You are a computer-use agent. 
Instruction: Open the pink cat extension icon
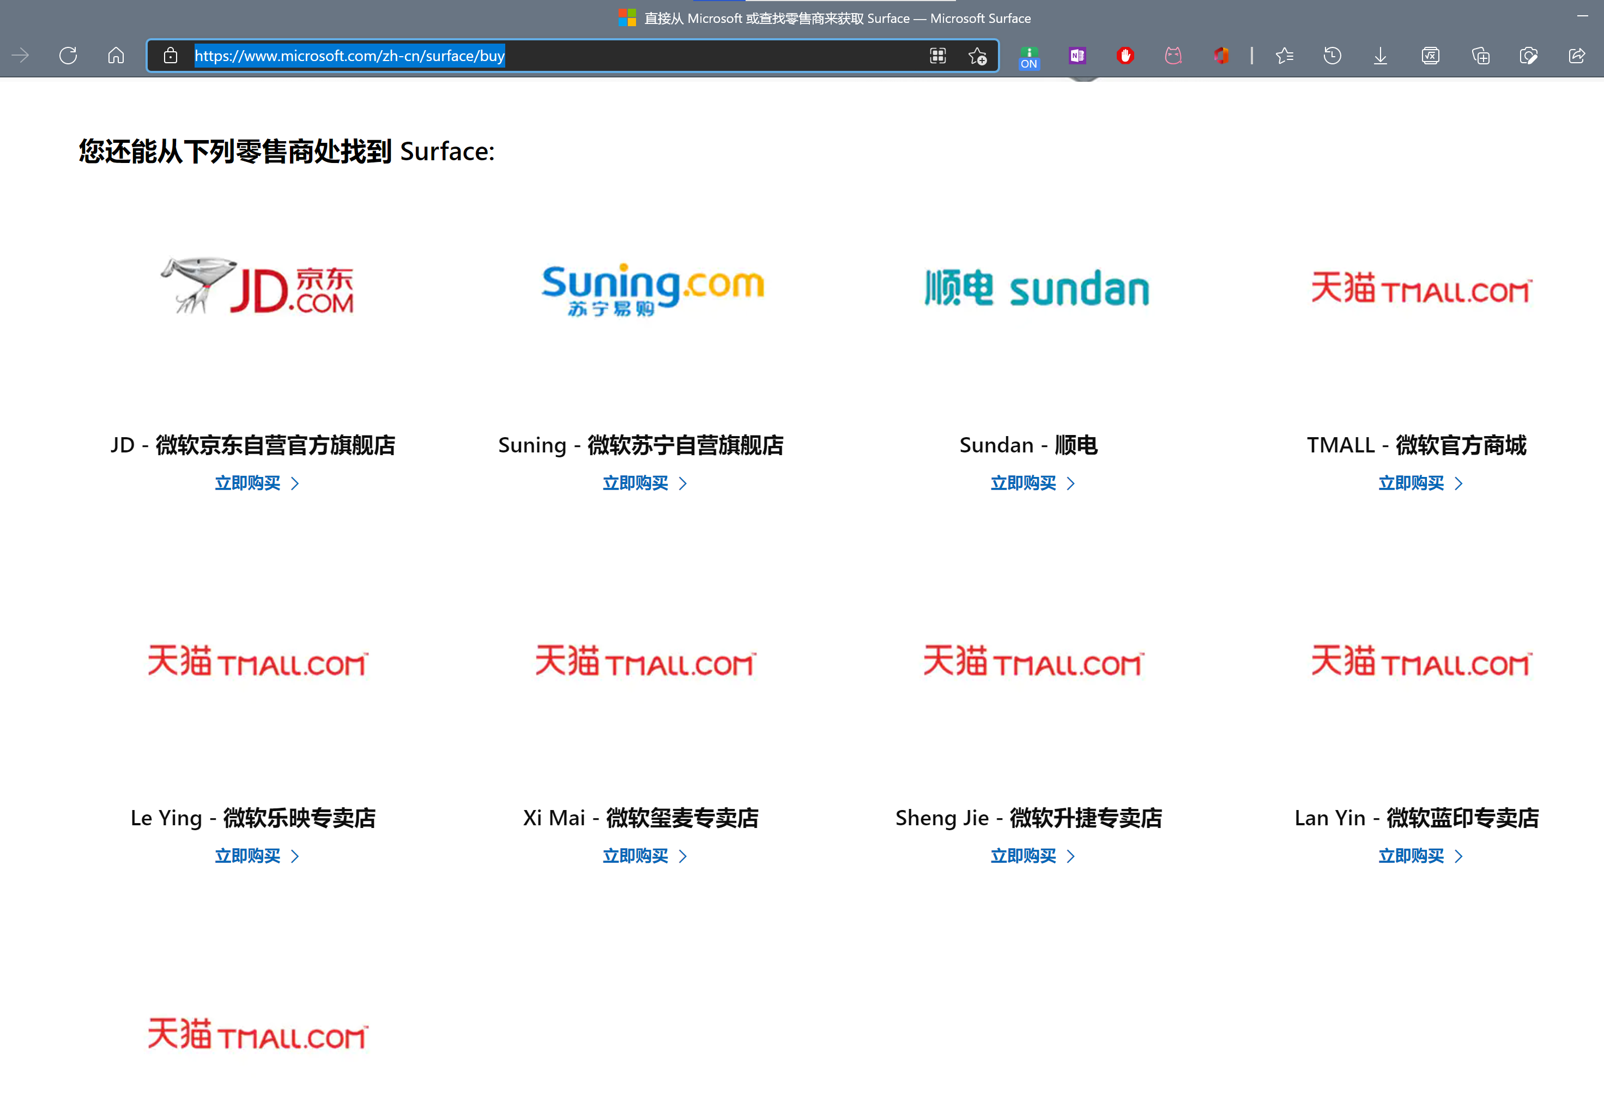click(x=1173, y=56)
